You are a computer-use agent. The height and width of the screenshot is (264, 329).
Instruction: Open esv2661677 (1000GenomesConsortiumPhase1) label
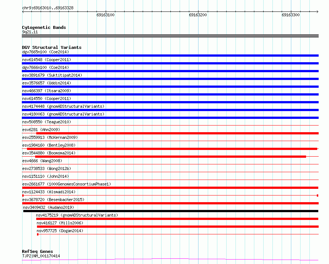(67, 184)
